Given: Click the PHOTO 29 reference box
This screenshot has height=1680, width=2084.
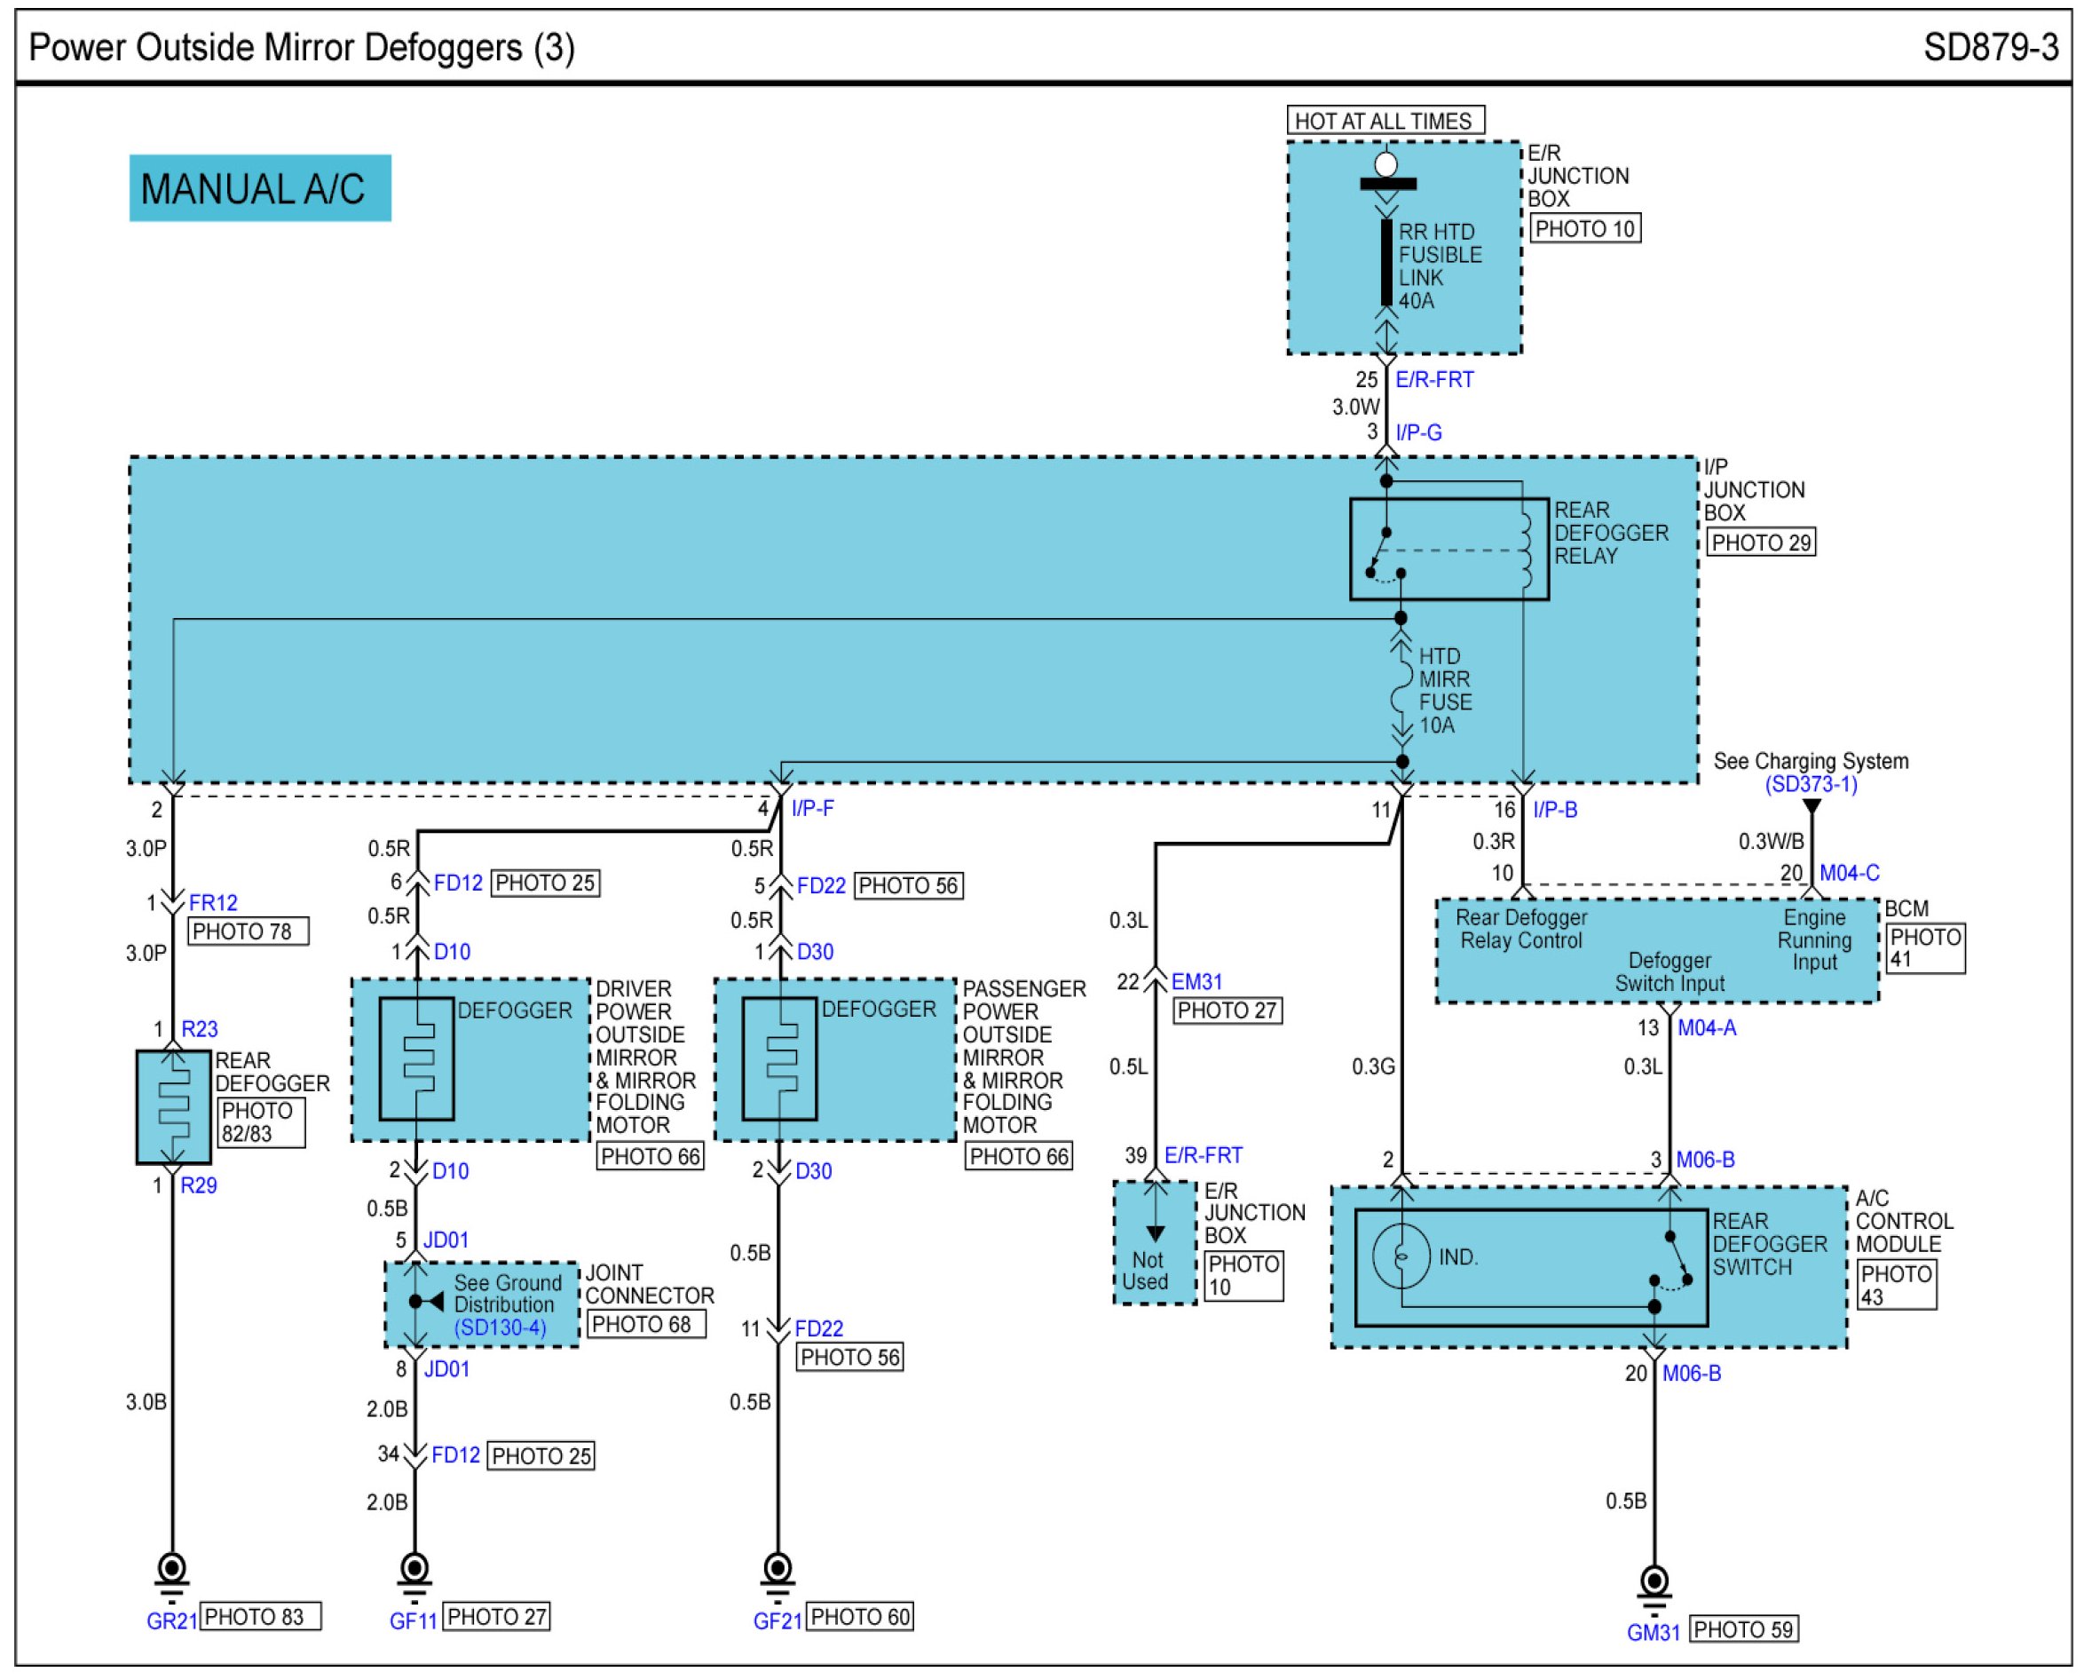Looking at the screenshot, I should (x=1761, y=543).
